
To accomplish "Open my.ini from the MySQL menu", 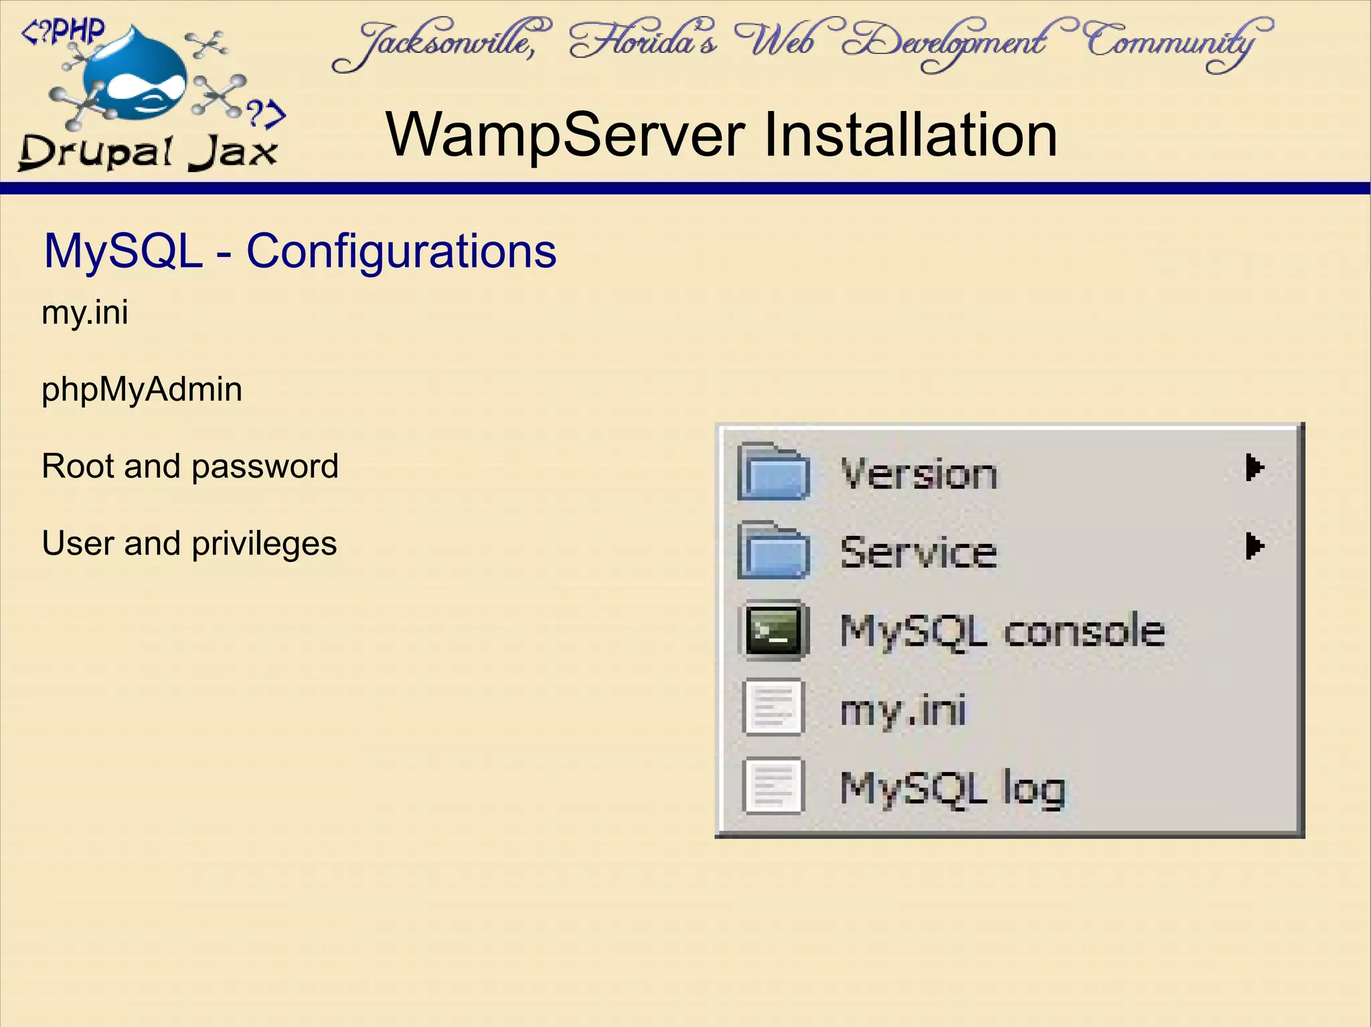I will pyautogui.click(x=1009, y=708).
